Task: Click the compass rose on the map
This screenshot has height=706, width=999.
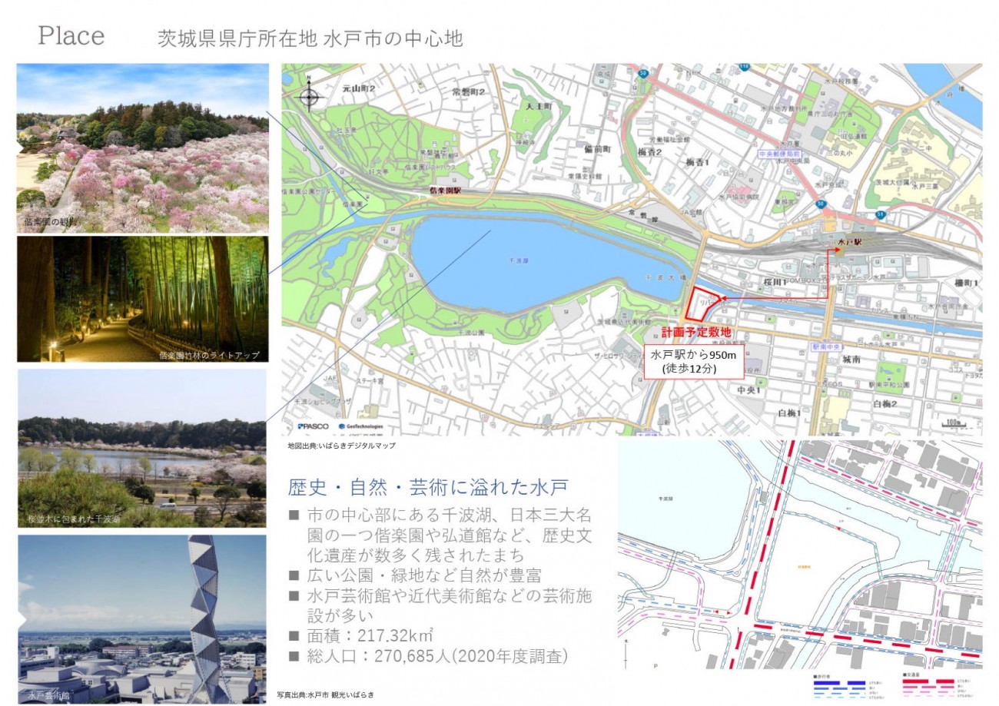Action: [310, 97]
